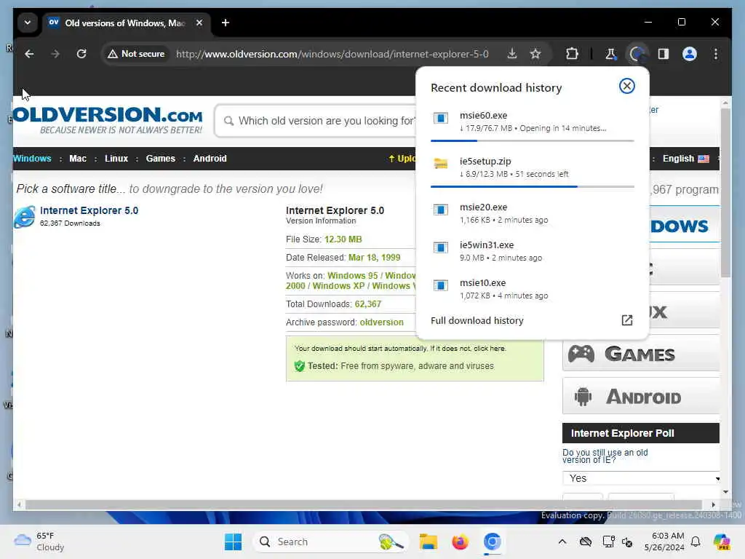Image resolution: width=745 pixels, height=559 pixels.
Task: Select the Linux nav menu item
Action: pyautogui.click(x=116, y=158)
